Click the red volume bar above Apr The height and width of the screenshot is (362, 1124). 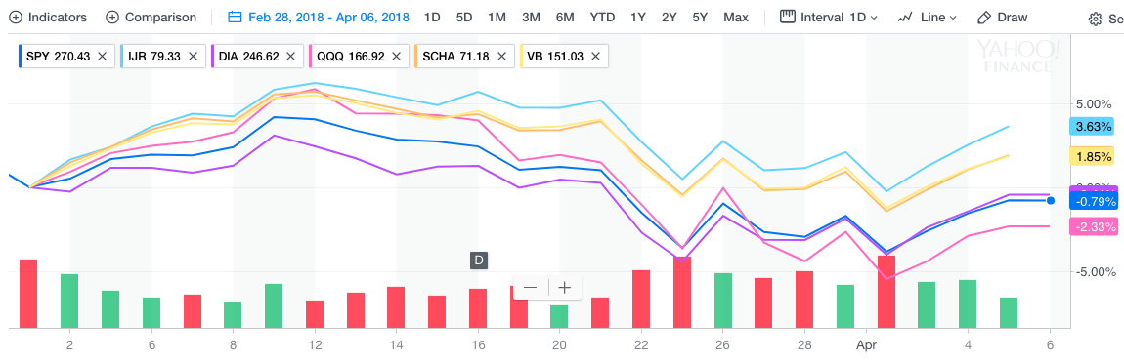point(886,292)
